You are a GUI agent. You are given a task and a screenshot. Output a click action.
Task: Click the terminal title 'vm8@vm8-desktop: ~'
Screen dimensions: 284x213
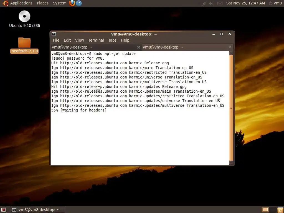tap(134, 34)
